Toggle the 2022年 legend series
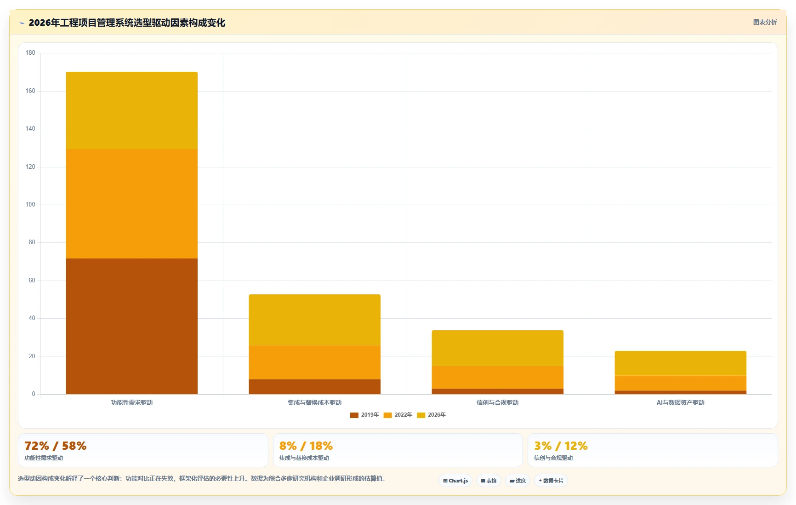Viewport: 796px width, 505px height. pos(398,415)
